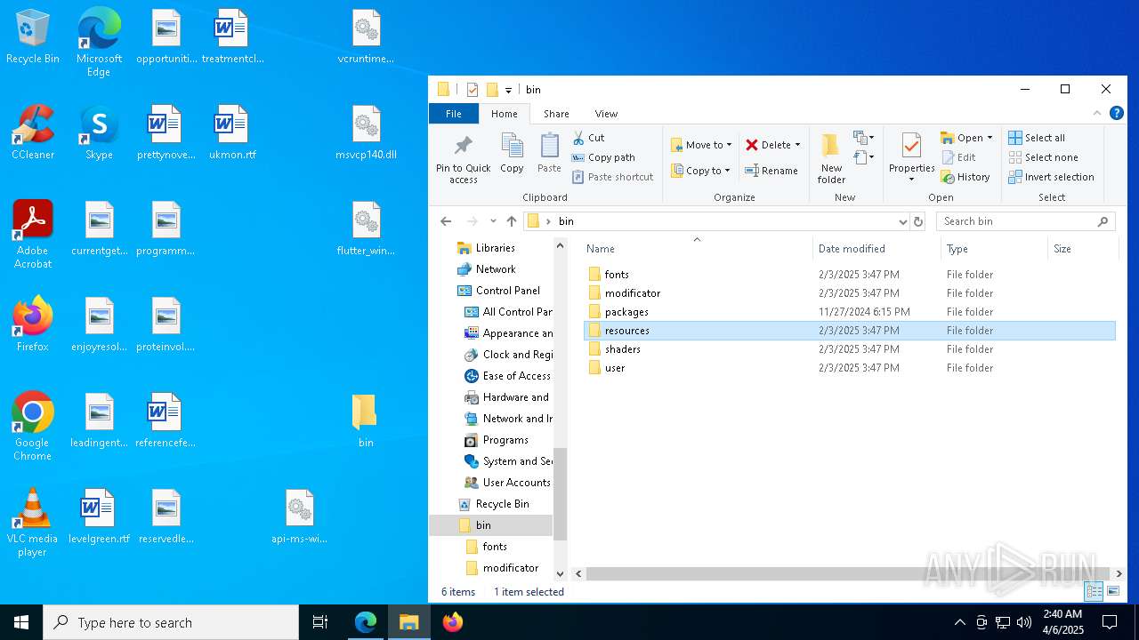Click Select none in the ribbon

point(1043,157)
